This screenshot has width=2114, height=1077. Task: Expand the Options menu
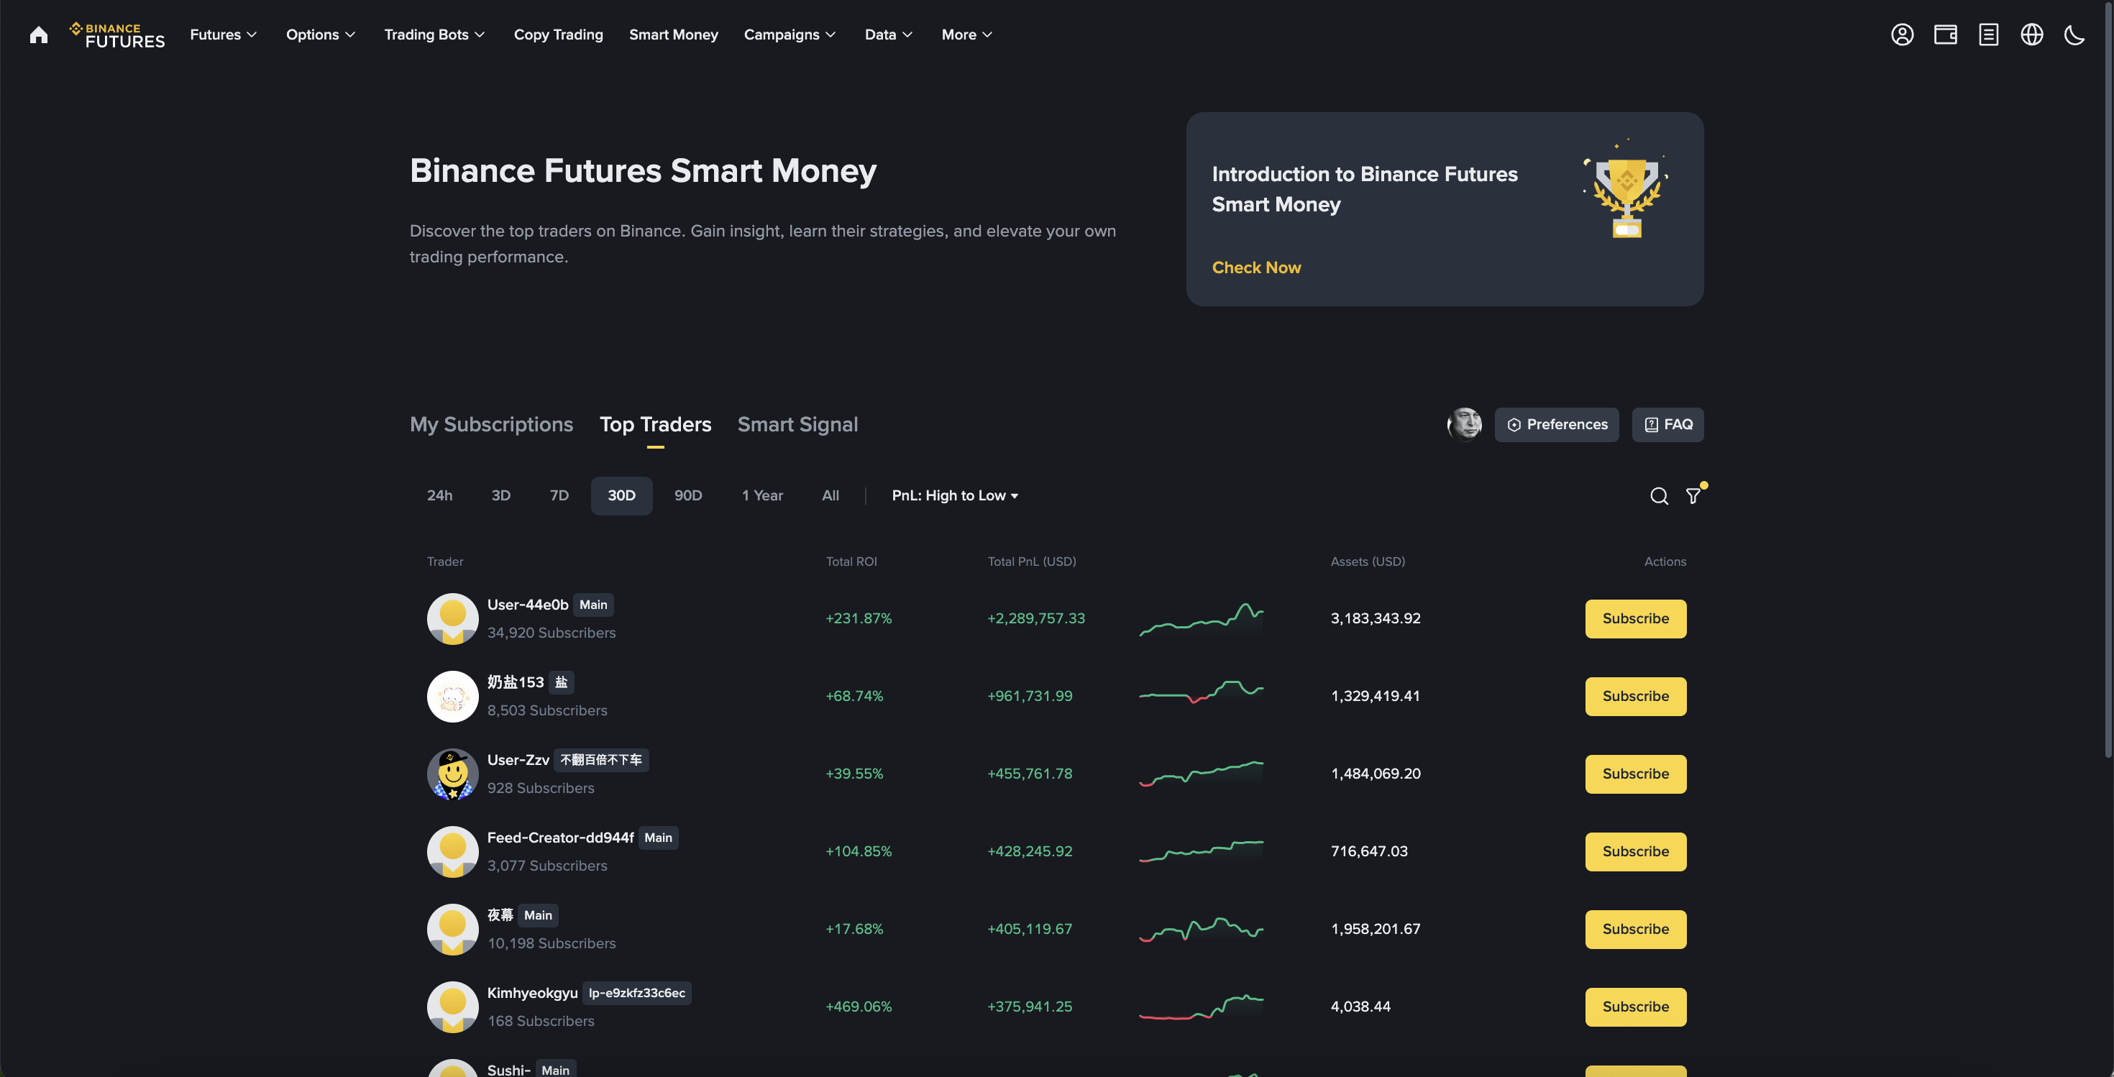[x=320, y=35]
